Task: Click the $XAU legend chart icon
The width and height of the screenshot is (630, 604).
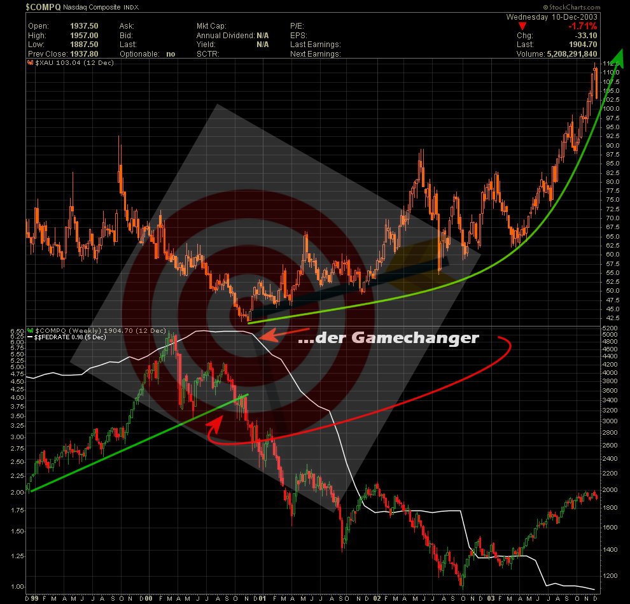Action: coord(30,62)
